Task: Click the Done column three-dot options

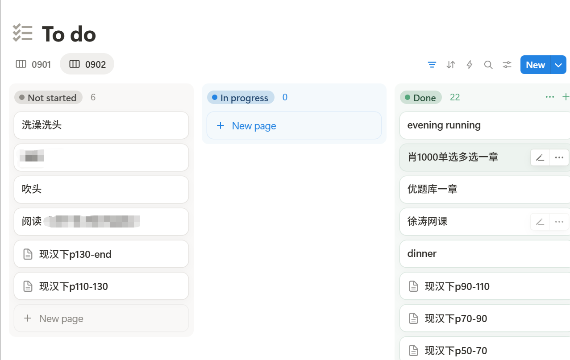Action: pyautogui.click(x=550, y=97)
